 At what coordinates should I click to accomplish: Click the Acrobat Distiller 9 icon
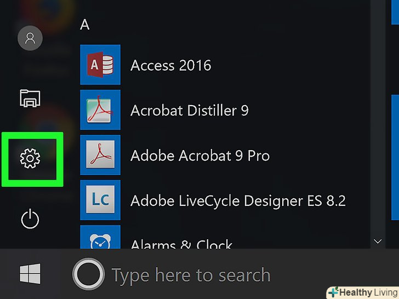(x=100, y=110)
